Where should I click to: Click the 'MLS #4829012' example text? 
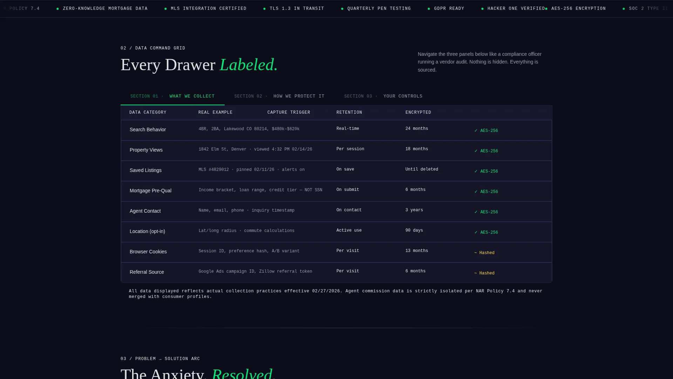coord(251,170)
